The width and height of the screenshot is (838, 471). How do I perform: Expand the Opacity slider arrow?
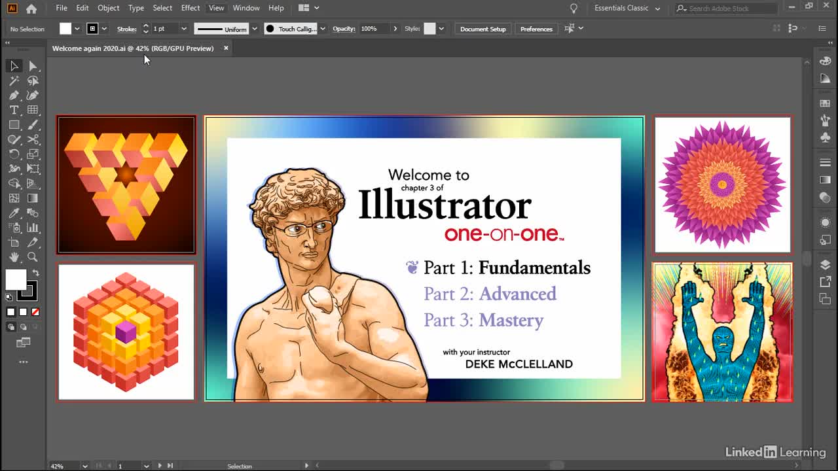pos(395,29)
